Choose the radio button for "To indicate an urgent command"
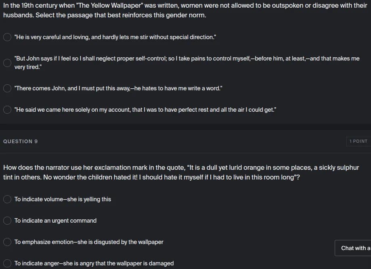The width and height of the screenshot is (371, 269). (7, 221)
